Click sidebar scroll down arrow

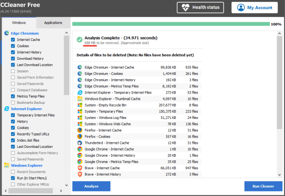[66, 185]
